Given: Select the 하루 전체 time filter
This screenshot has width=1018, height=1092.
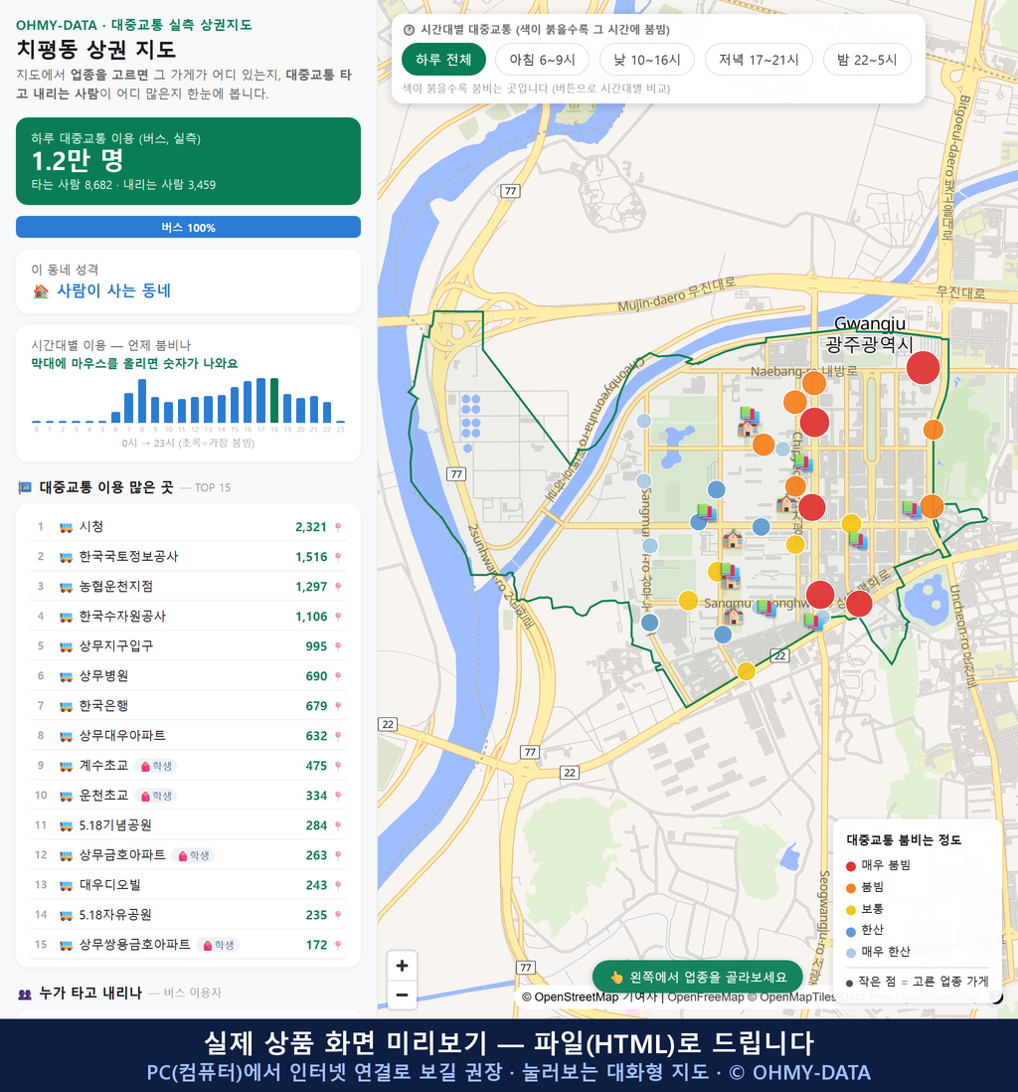Looking at the screenshot, I should coord(443,60).
